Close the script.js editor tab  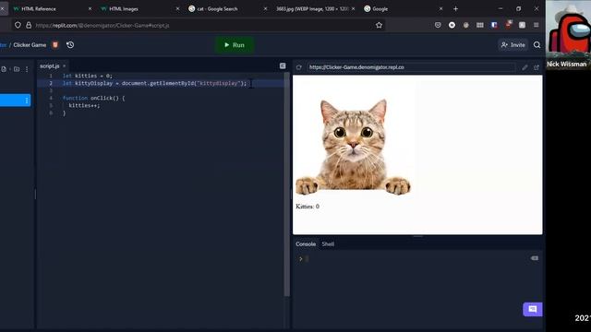64,65
